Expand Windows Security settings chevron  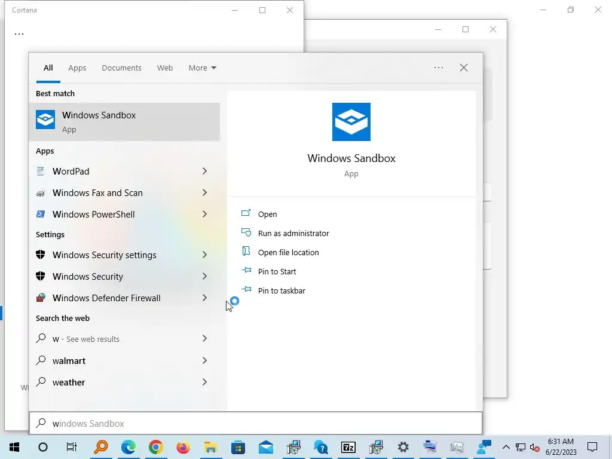[204, 255]
